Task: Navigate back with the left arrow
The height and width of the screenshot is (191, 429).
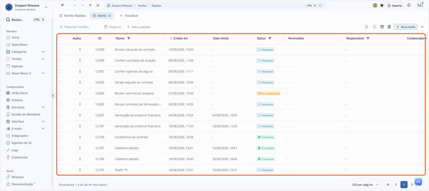Action: (75, 5)
